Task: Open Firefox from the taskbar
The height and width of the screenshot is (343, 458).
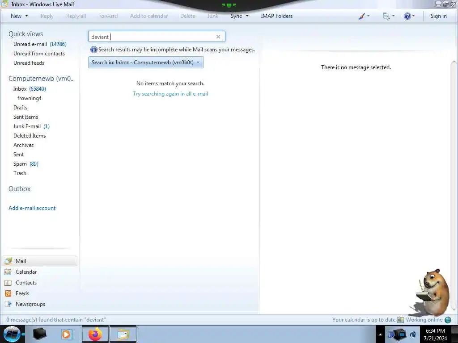Action: (95, 334)
